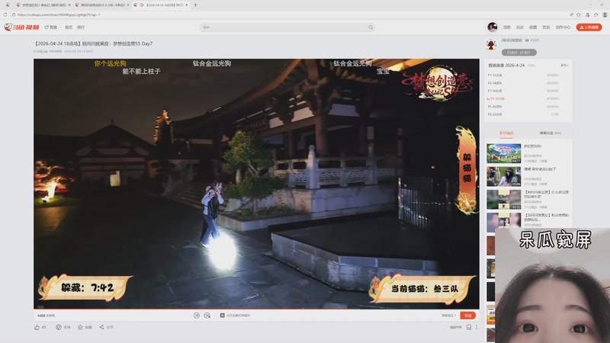Image resolution: width=610 pixels, height=343 pixels.
Task: Go to 首页 home page link
Action: point(69,27)
